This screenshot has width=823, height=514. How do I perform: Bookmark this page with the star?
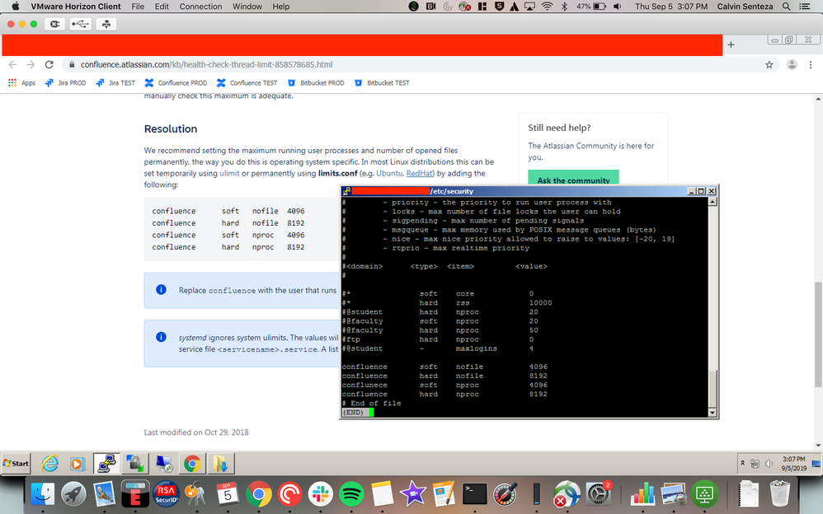coord(769,64)
